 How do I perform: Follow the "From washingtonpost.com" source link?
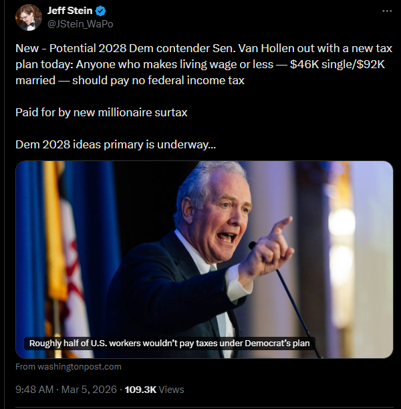pos(69,366)
